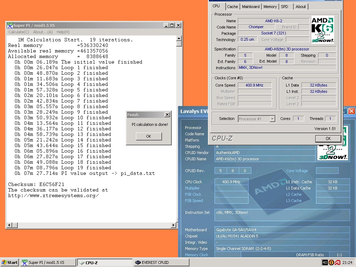Image resolution: width=356 pixels, height=267 pixels.
Task: Click the Loop 19 finished line
Action: click(63, 168)
